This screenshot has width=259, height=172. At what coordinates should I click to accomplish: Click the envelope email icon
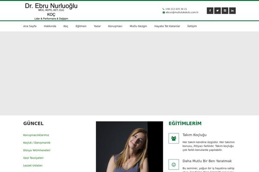(x=164, y=12)
